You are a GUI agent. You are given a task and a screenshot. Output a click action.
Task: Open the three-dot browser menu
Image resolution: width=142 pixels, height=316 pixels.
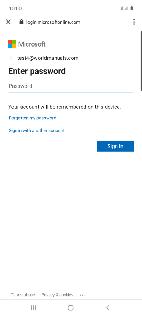(x=134, y=22)
